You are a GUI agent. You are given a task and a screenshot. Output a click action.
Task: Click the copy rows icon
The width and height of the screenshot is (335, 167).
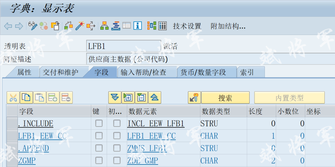[x=26, y=98]
